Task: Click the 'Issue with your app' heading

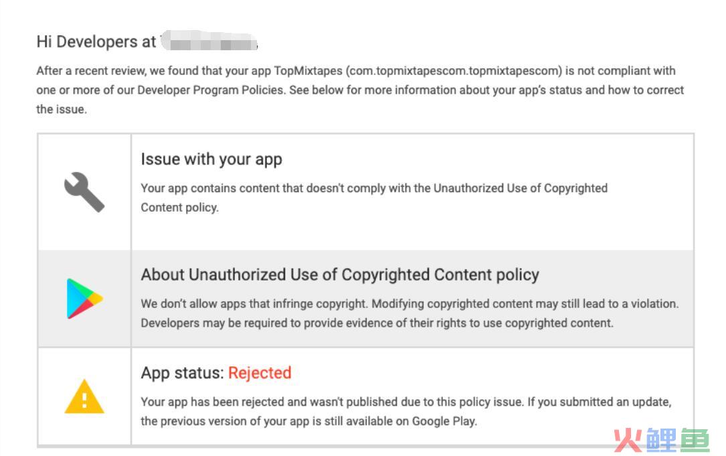Action: click(211, 159)
